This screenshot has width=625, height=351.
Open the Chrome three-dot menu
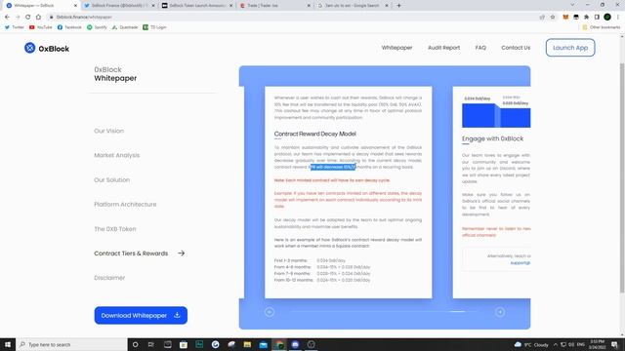point(618,18)
